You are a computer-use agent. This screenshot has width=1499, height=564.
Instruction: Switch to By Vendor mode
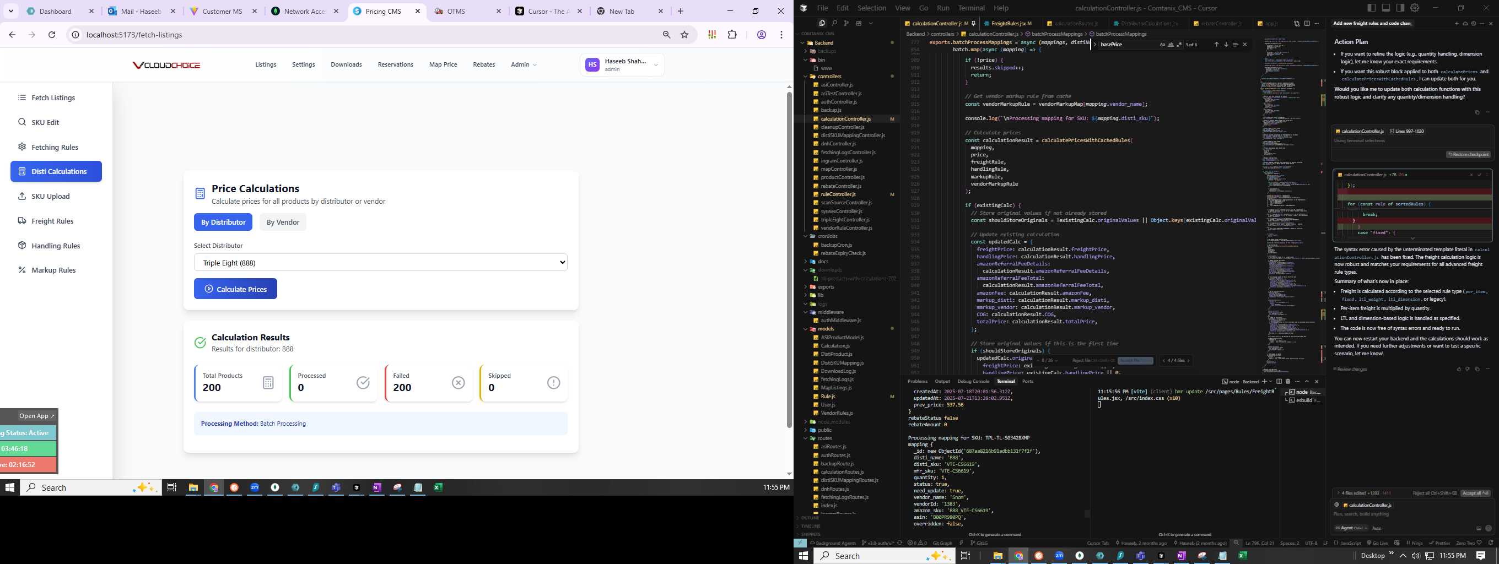(283, 222)
